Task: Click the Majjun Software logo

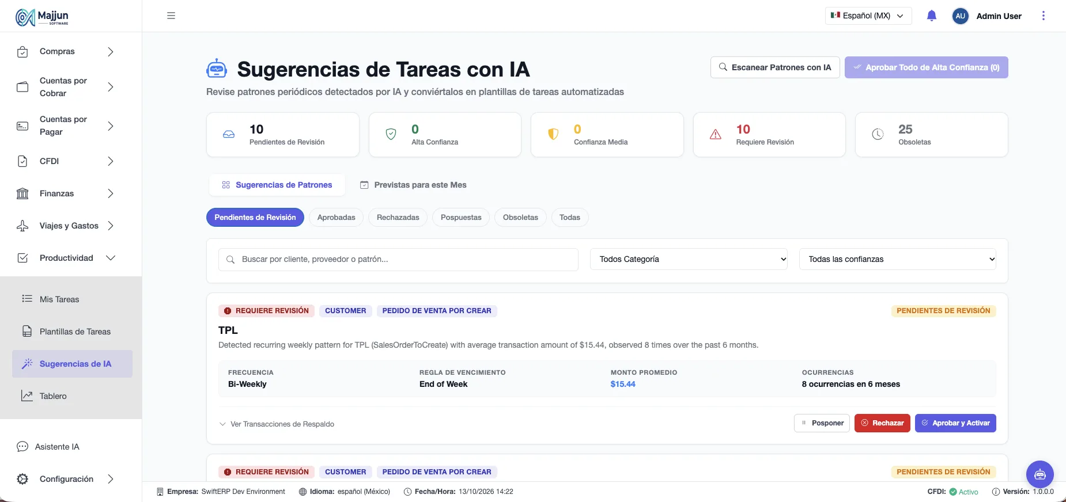Action: pyautogui.click(x=42, y=17)
